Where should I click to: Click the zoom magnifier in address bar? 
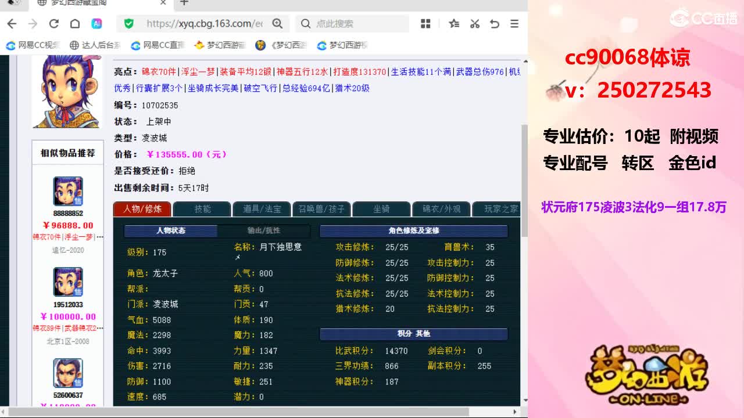pos(277,24)
